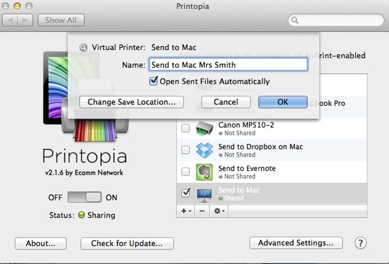Click the Dropbox icon for Send to Dropbox
Viewport: 389px width, 264px height.
204,150
